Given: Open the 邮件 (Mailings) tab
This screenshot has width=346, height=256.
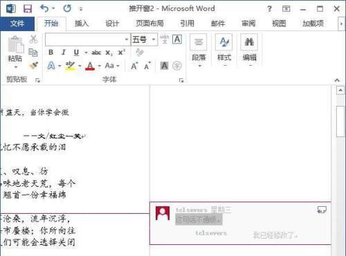Looking at the screenshot, I should coord(218,24).
